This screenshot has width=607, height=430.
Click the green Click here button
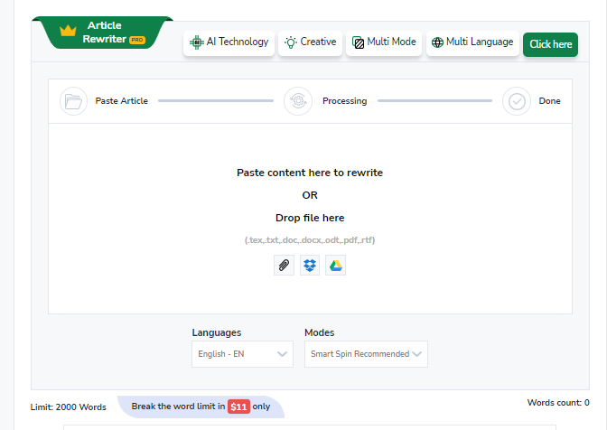pyautogui.click(x=550, y=44)
